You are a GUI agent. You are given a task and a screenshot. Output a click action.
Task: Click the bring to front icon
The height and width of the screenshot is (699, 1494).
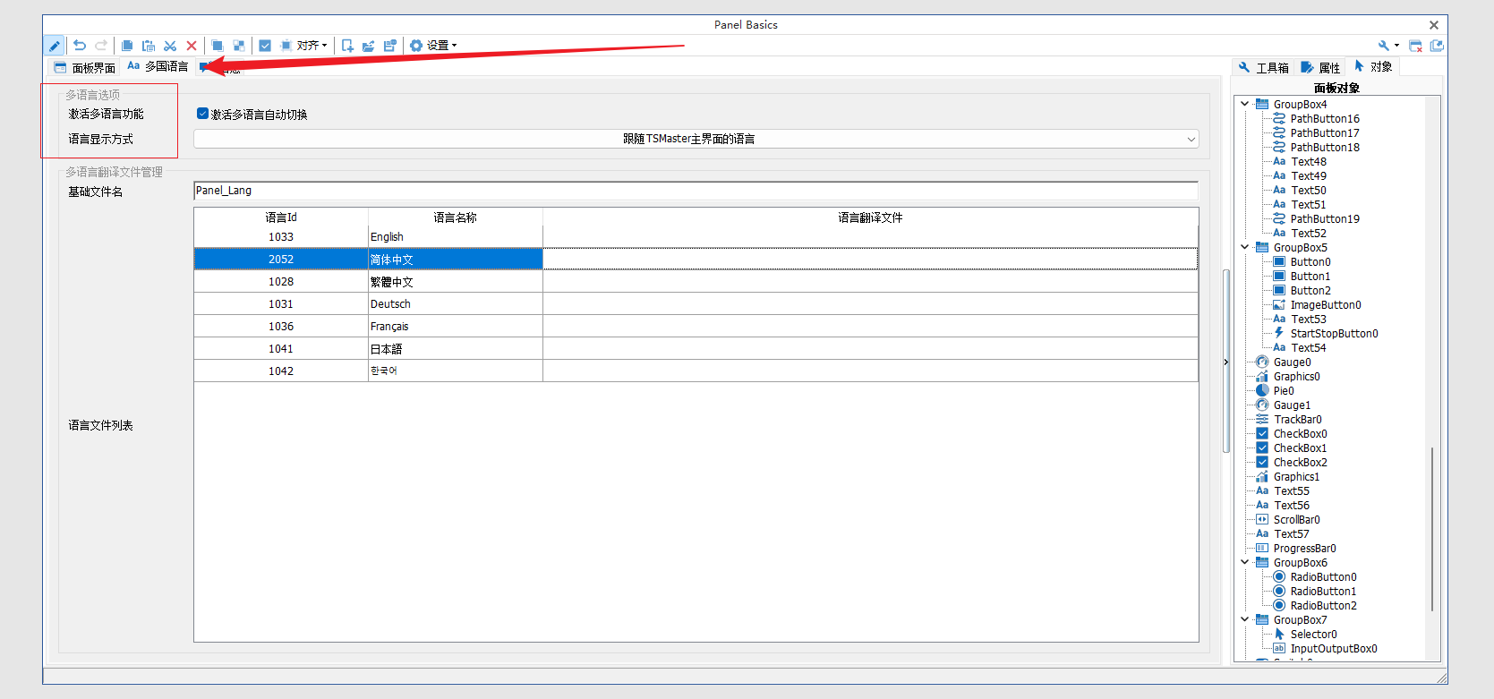click(218, 46)
